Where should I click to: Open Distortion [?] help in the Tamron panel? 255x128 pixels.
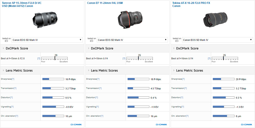[x=11, y=98]
